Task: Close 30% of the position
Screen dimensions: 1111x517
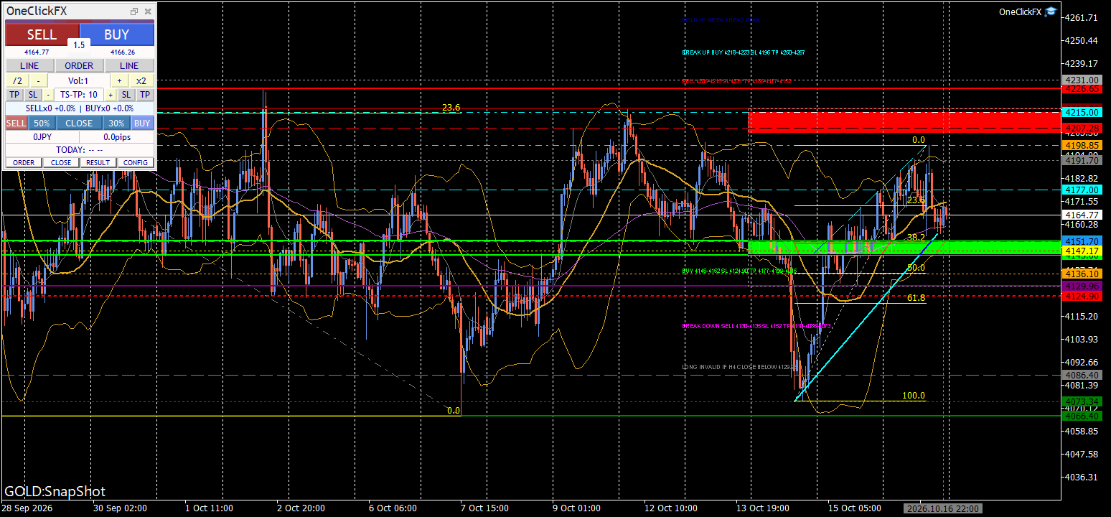Action: [x=116, y=123]
